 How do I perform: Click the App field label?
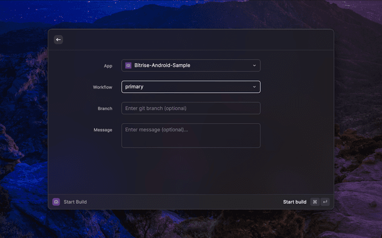[x=107, y=65]
